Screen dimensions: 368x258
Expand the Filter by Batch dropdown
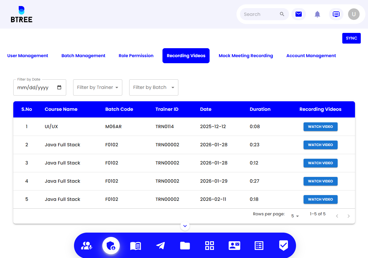pyautogui.click(x=154, y=87)
